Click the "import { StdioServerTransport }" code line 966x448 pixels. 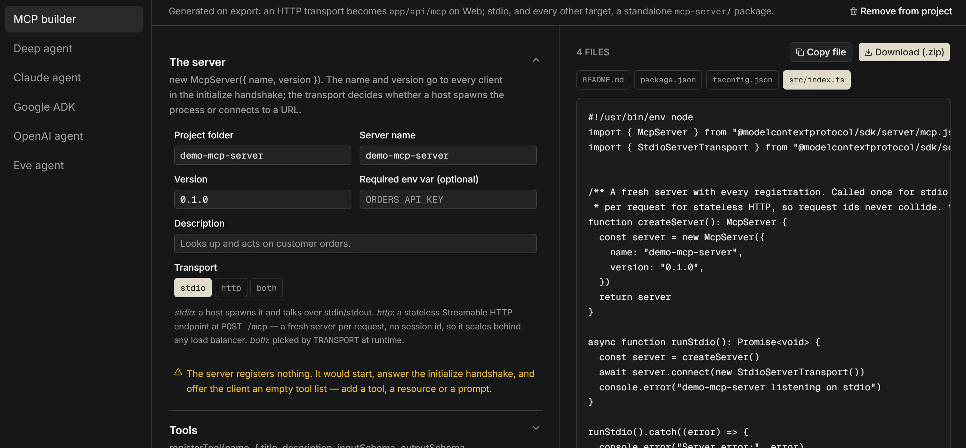769,147
